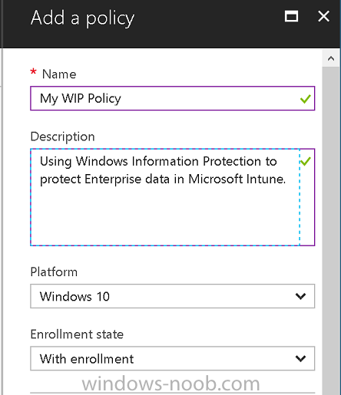Click the Platform dropdown chevron arrow
The image size is (341, 395).
tap(300, 296)
